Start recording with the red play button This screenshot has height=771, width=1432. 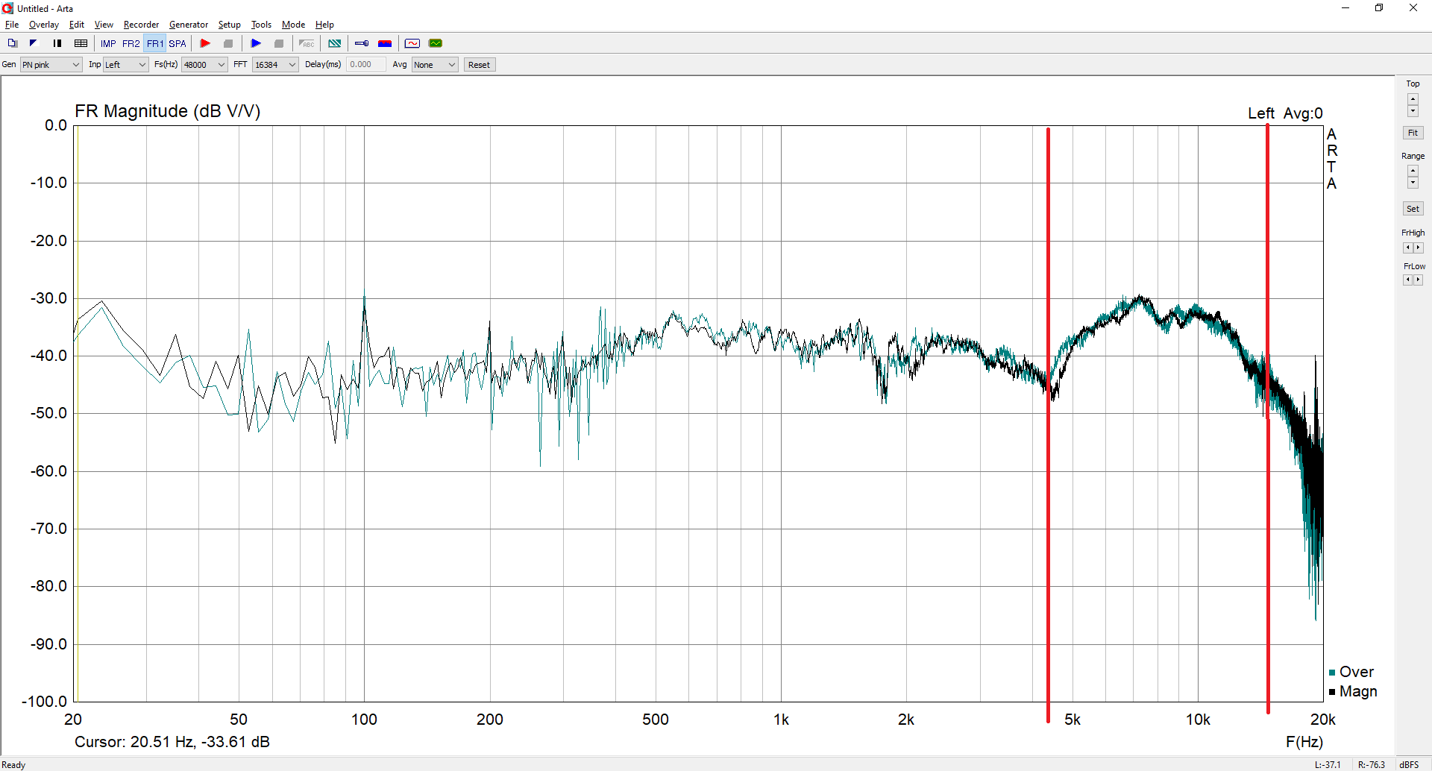(205, 43)
